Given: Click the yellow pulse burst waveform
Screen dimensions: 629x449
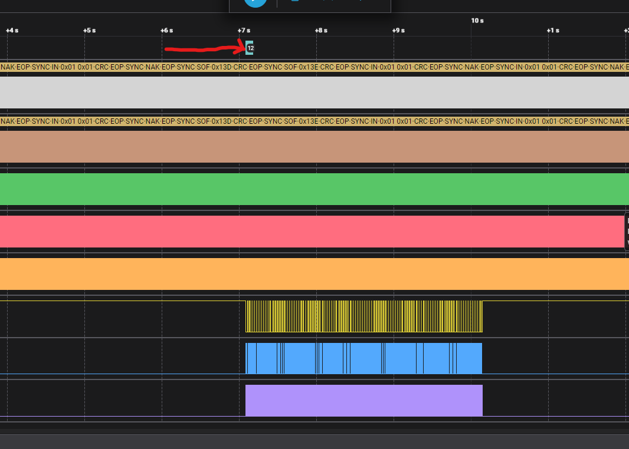Looking at the screenshot, I should click(363, 316).
